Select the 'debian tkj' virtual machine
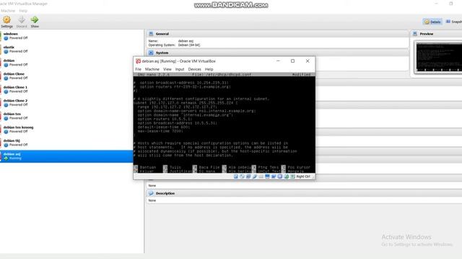The width and height of the screenshot is (462, 259). coord(66,142)
